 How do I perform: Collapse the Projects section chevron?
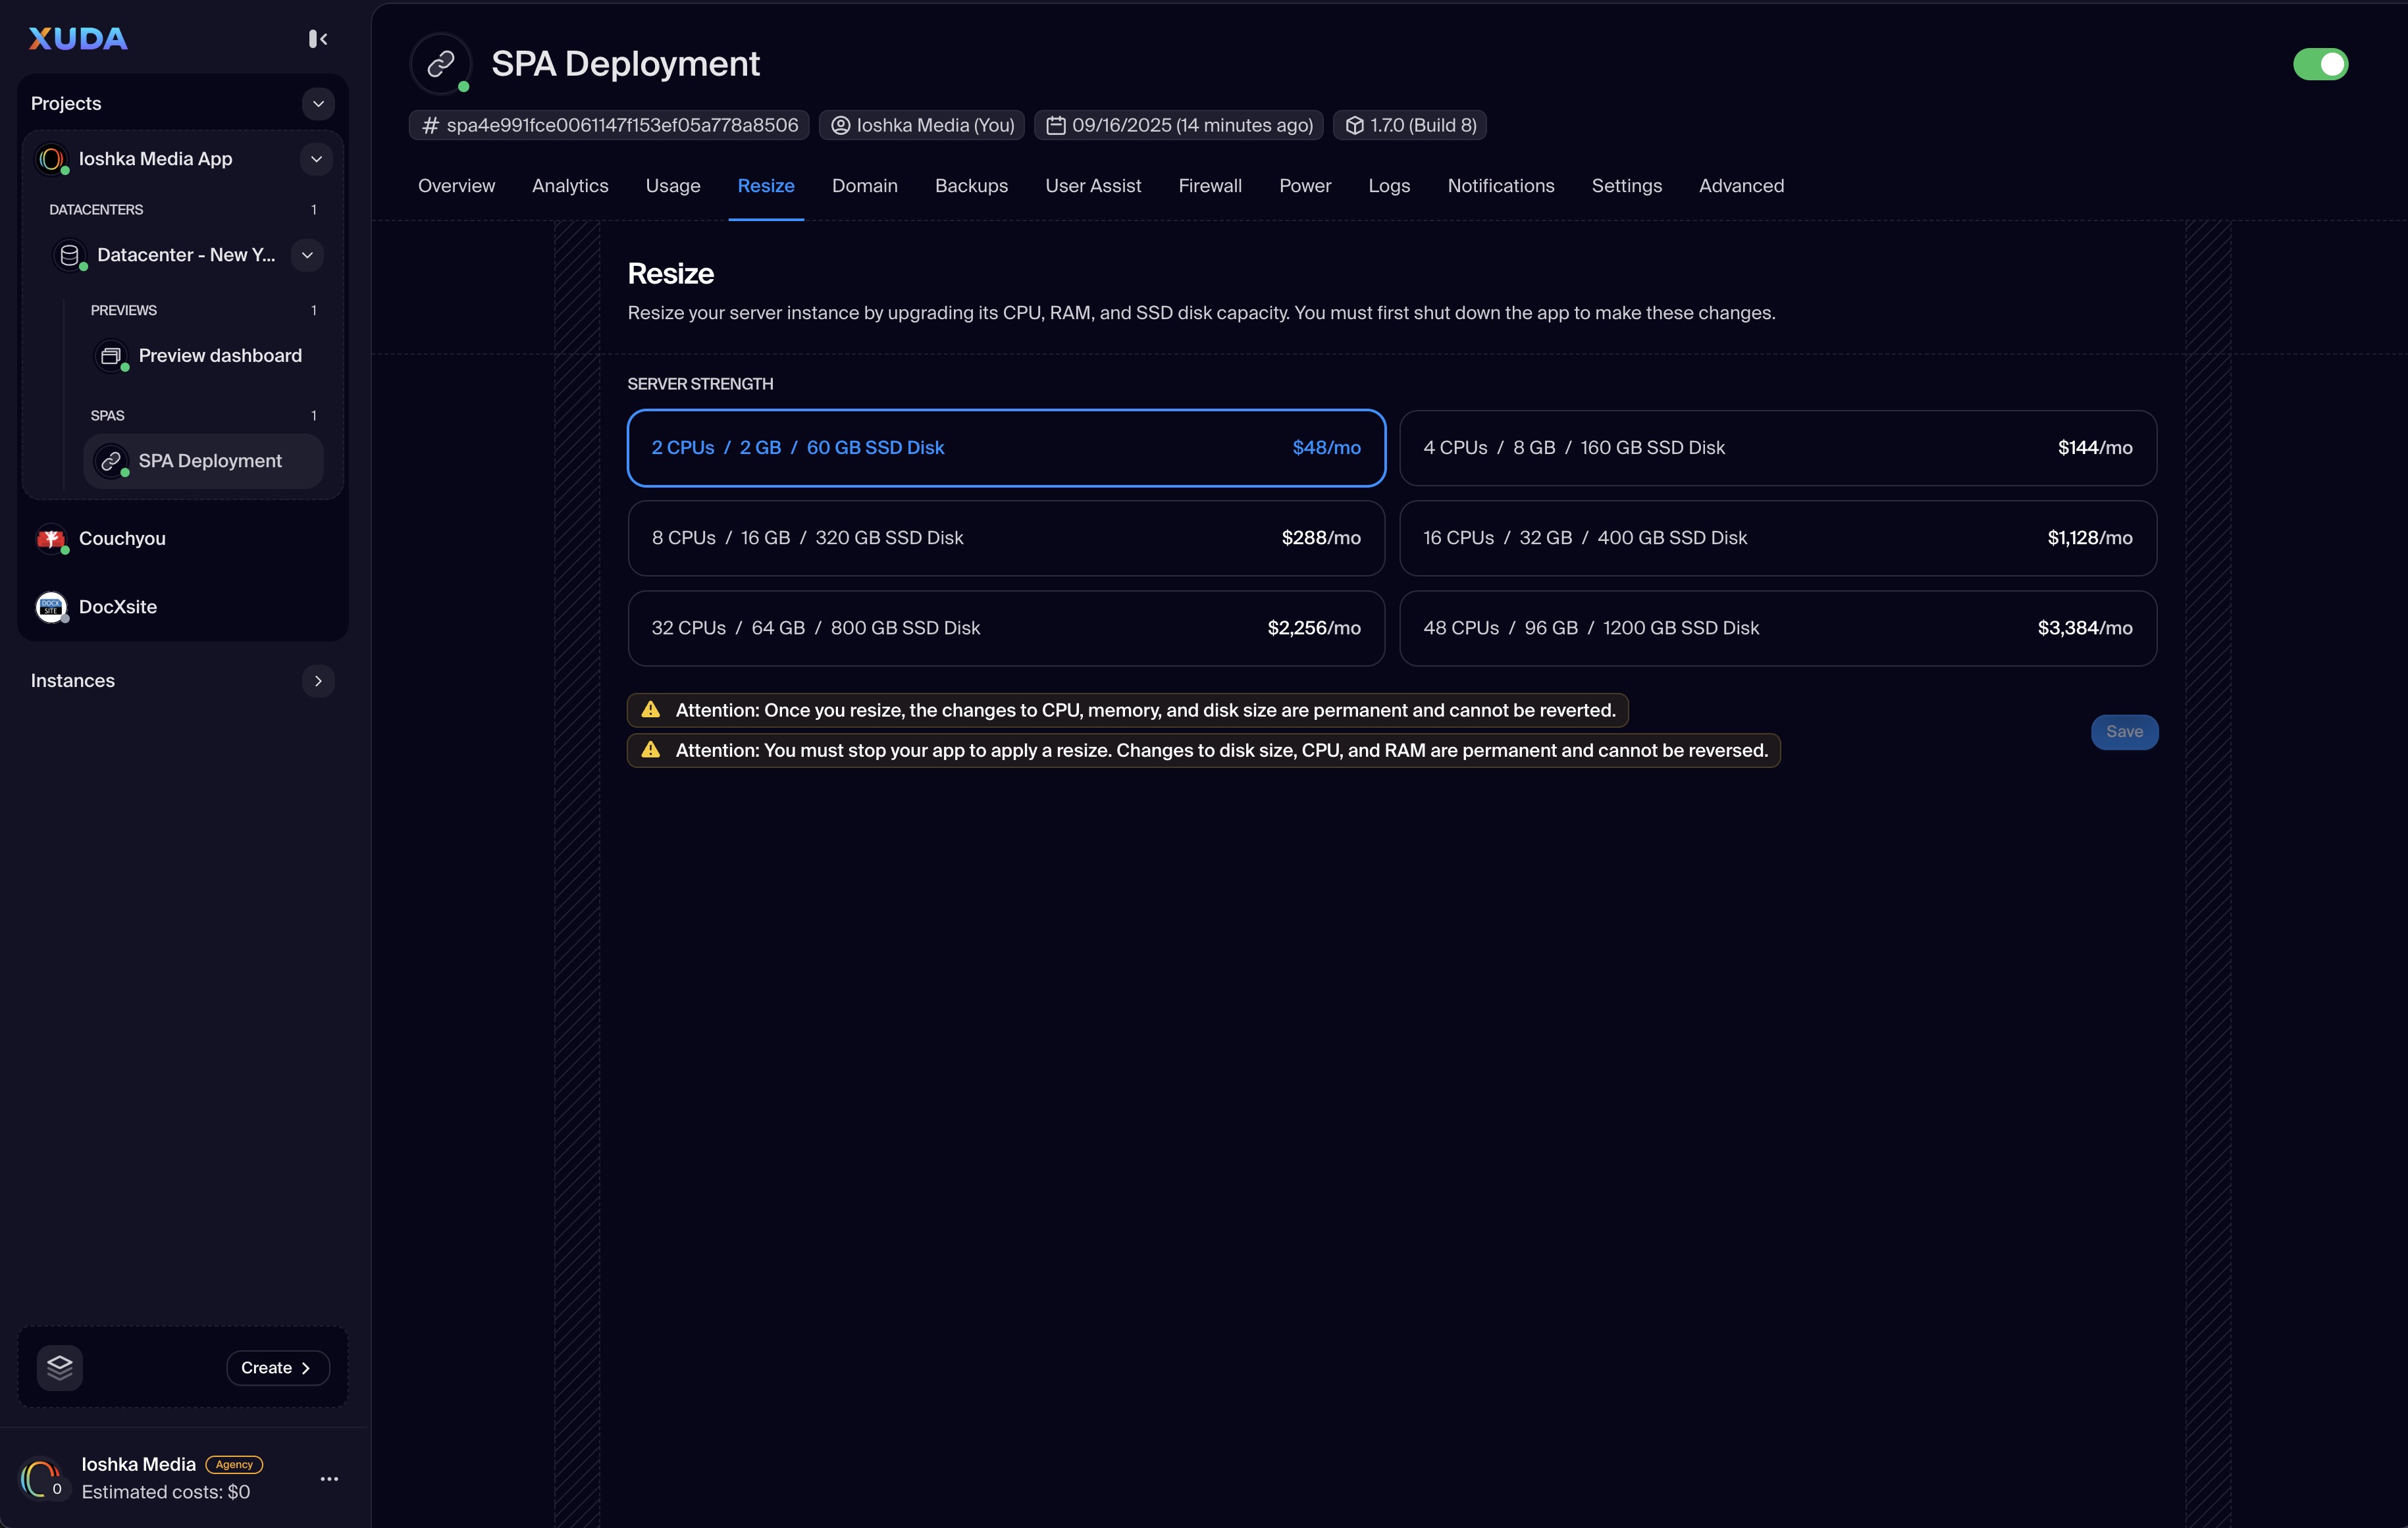pyautogui.click(x=318, y=104)
